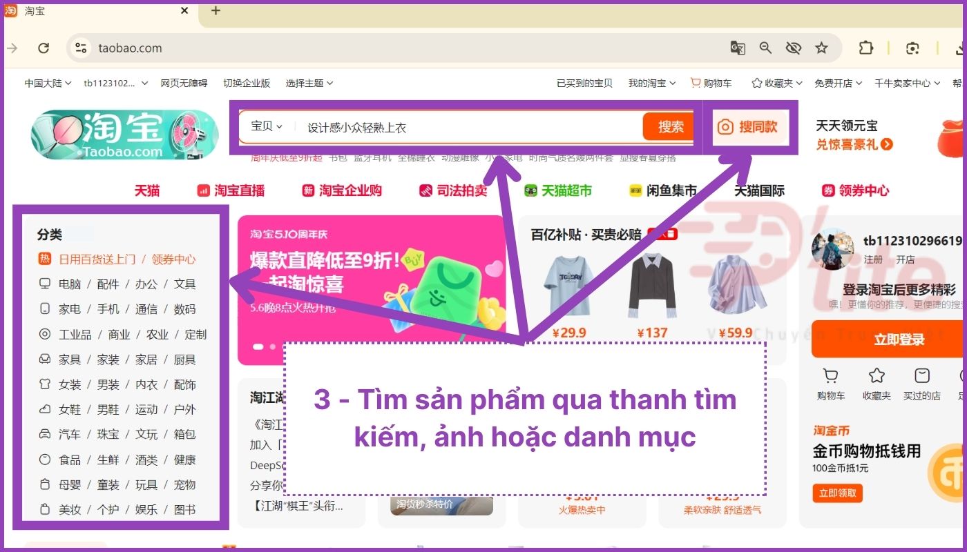Search by image with 搜同款 button

point(747,127)
